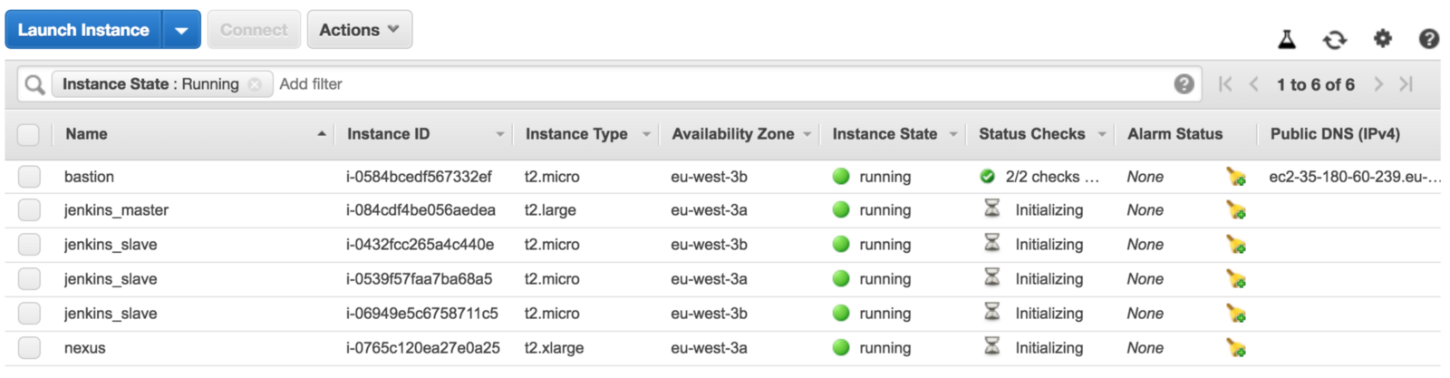Click the alarm icon for bastion instance
1450x378 pixels.
click(x=1235, y=177)
